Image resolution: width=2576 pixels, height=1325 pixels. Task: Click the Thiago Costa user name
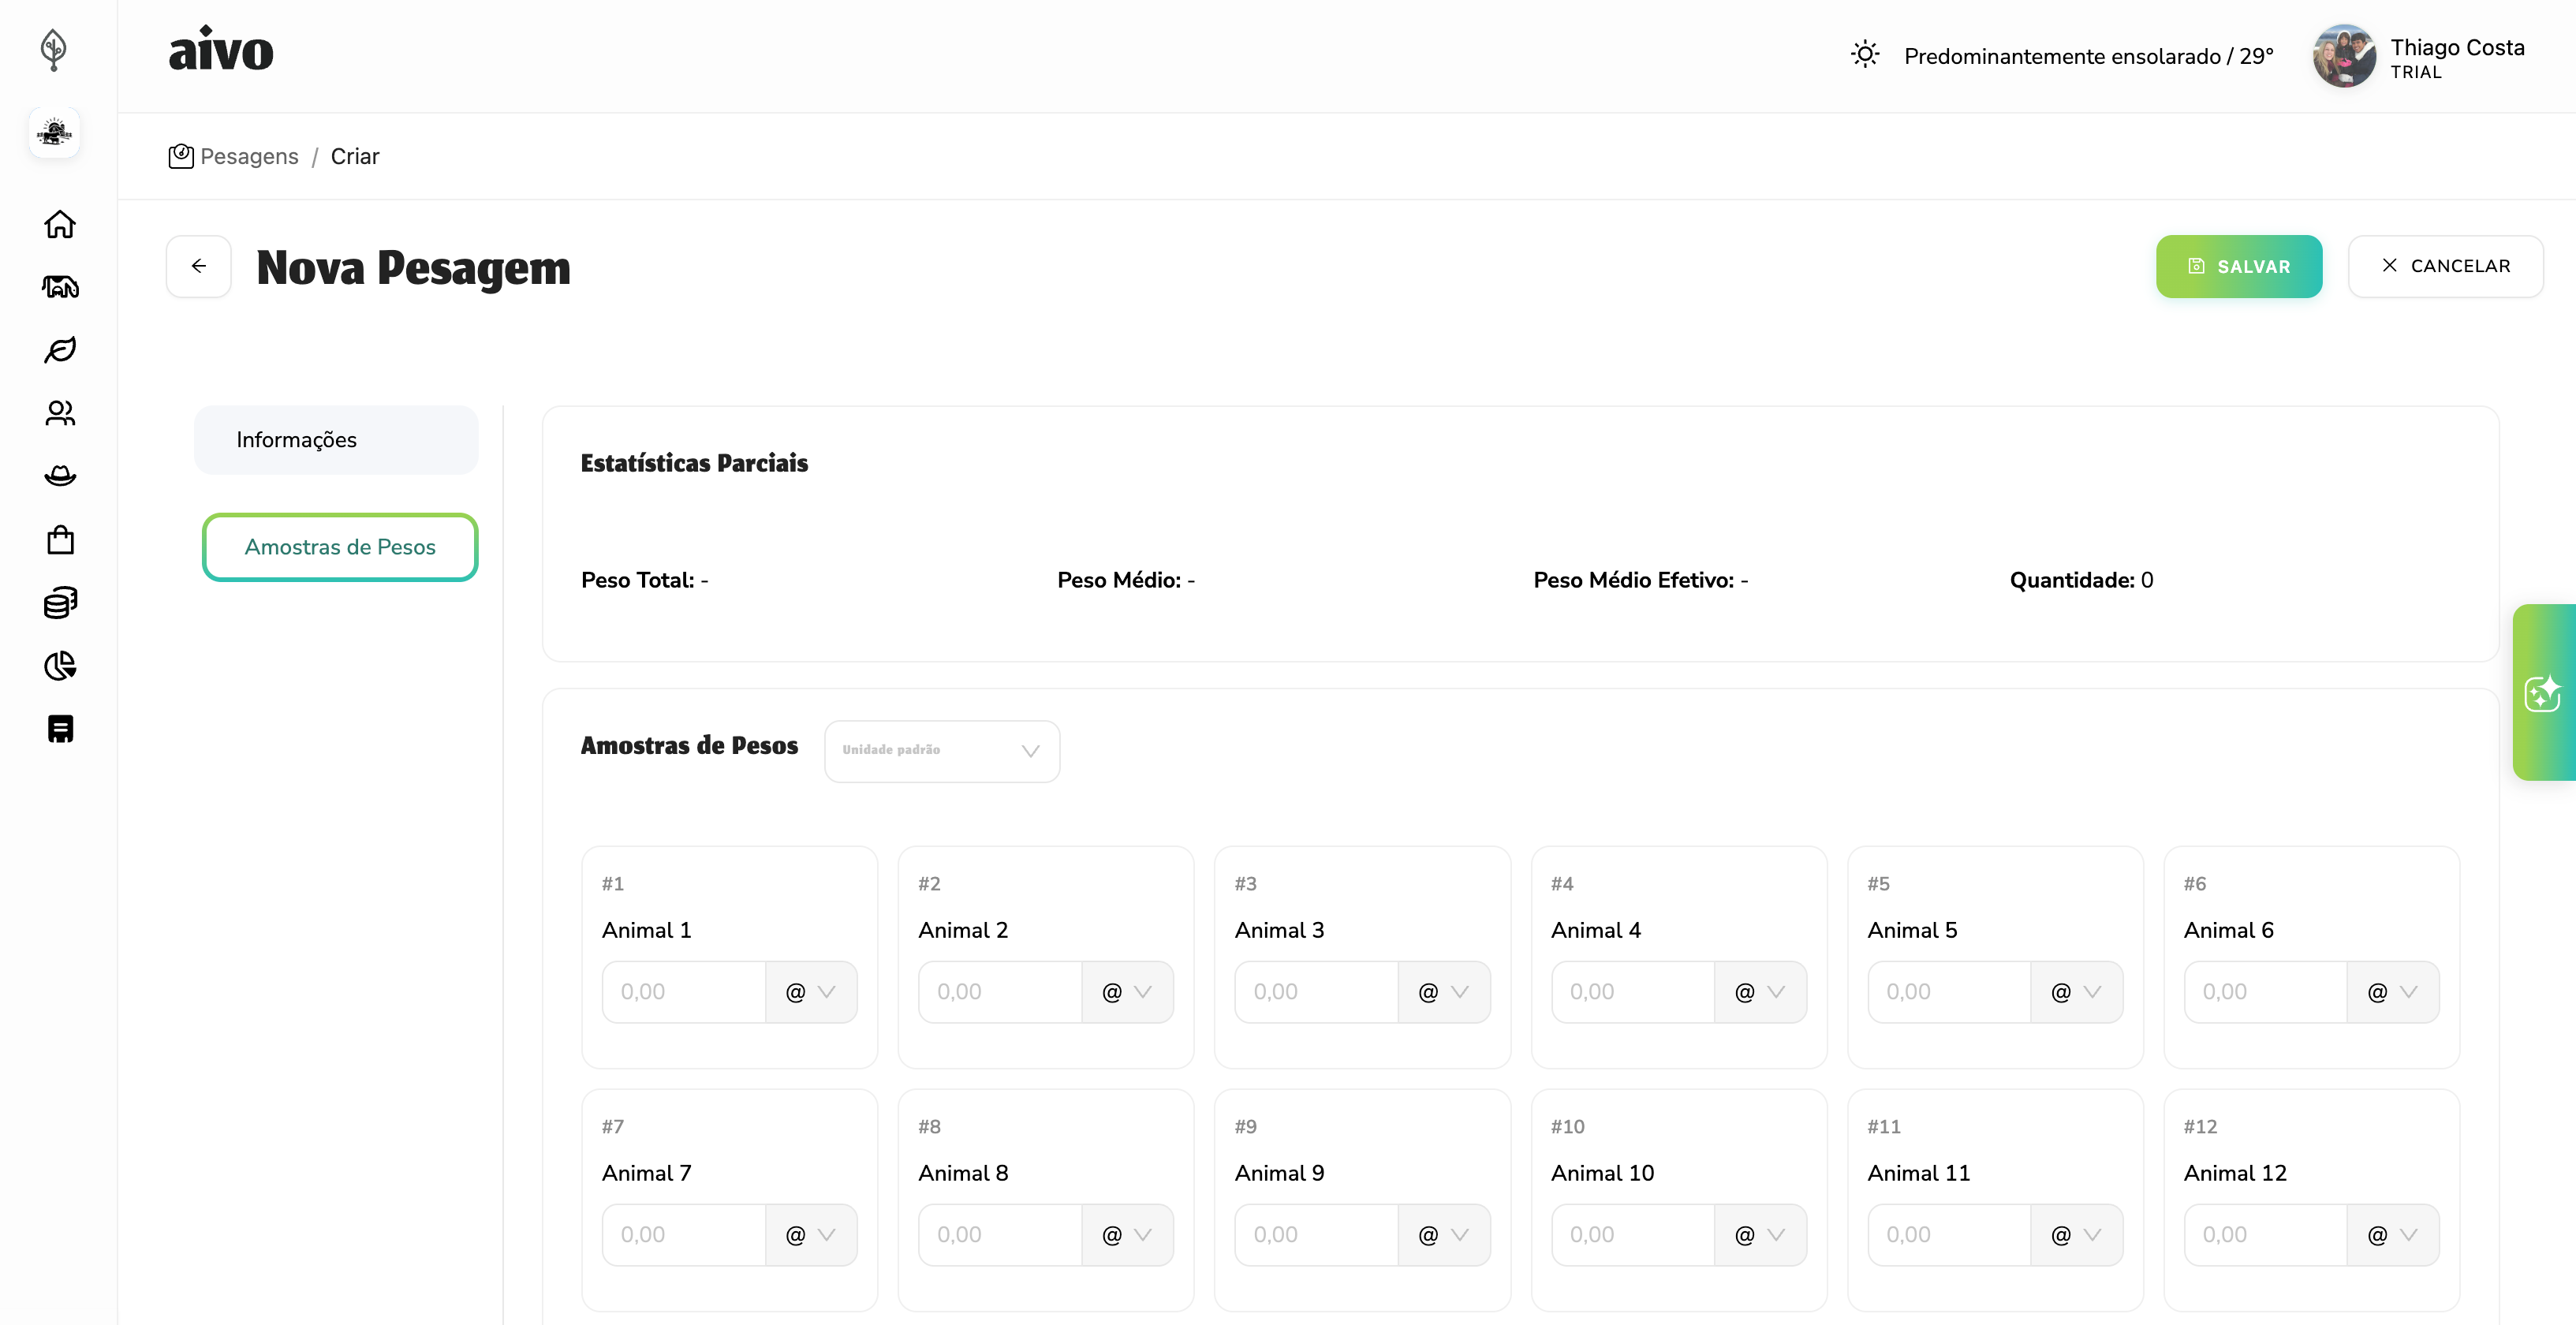(2457, 47)
